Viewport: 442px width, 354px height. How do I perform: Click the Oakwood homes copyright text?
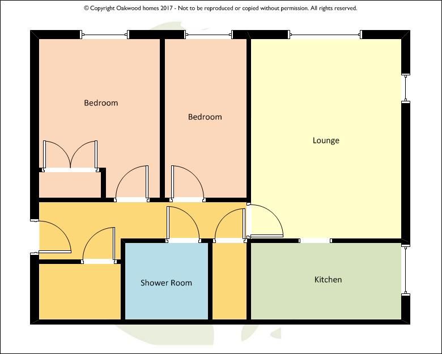pyautogui.click(x=220, y=8)
